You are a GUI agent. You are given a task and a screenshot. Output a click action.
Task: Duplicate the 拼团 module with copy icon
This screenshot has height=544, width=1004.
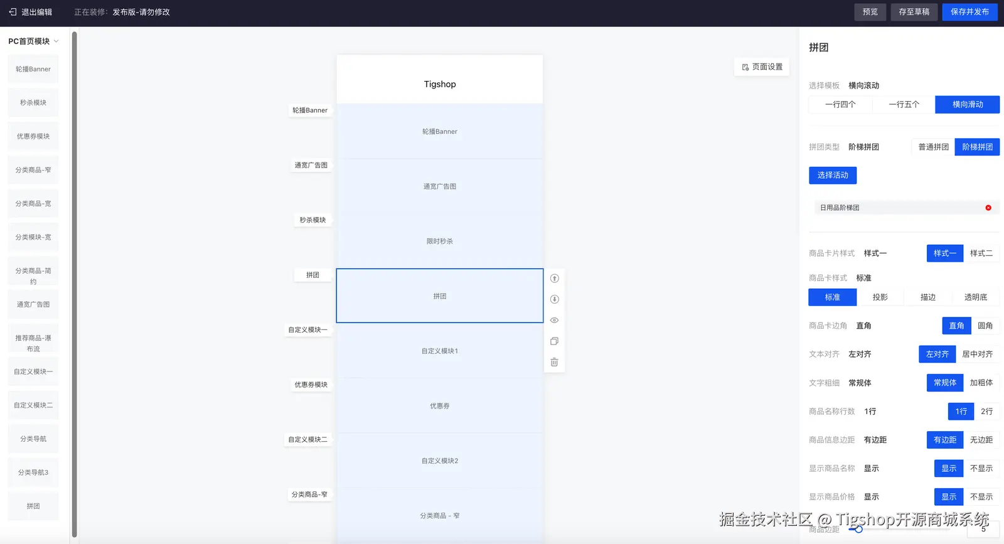click(554, 341)
